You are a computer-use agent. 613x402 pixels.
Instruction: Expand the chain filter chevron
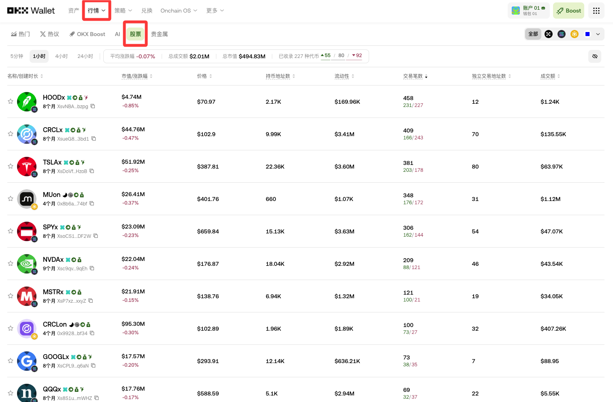click(x=598, y=34)
